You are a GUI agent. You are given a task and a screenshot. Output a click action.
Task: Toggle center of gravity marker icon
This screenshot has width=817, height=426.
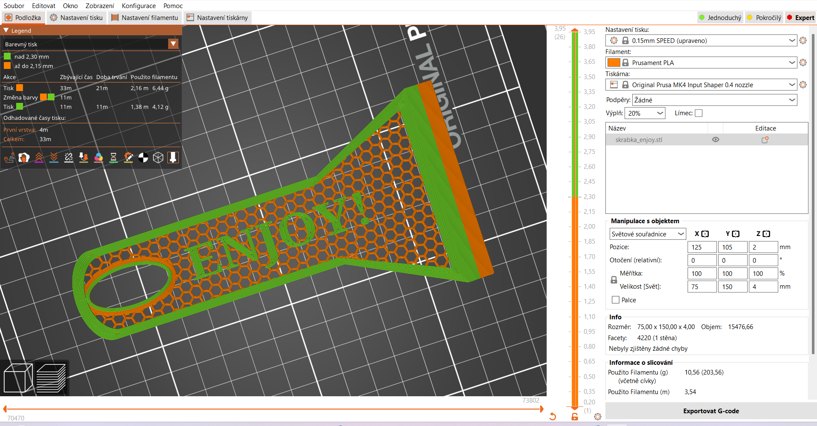(x=143, y=158)
